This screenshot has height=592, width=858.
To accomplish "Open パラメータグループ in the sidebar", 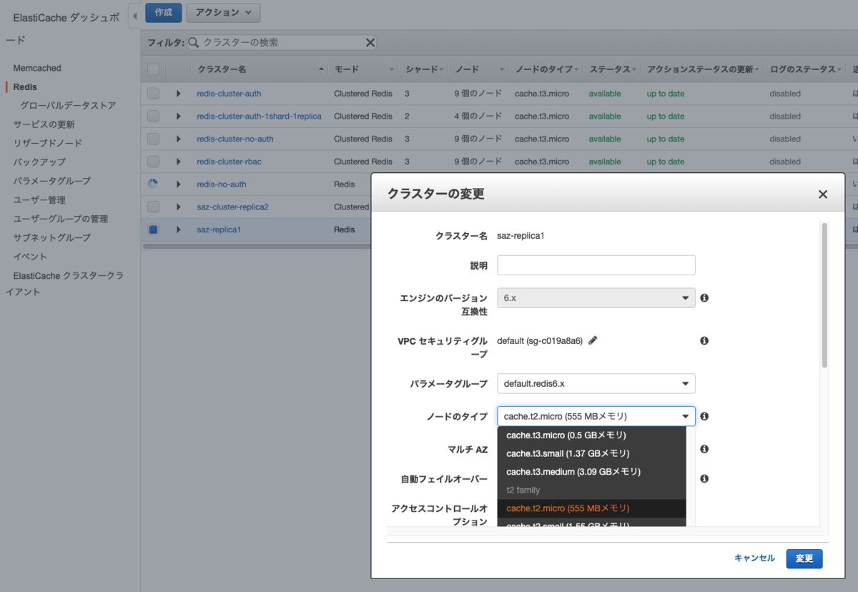I will pos(51,181).
